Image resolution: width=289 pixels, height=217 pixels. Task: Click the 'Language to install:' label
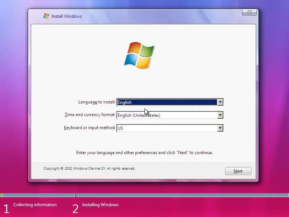coord(97,102)
